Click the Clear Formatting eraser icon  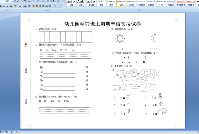click(21, 1)
